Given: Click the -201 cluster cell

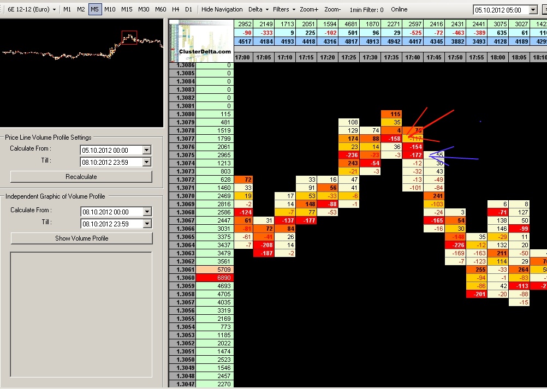Looking at the screenshot, I should click(477, 294).
